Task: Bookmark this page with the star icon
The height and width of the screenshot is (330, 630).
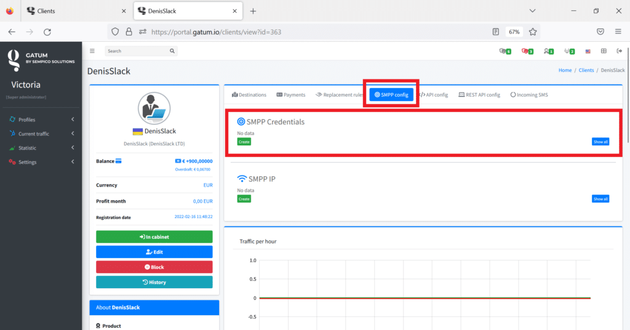Action: [533, 32]
